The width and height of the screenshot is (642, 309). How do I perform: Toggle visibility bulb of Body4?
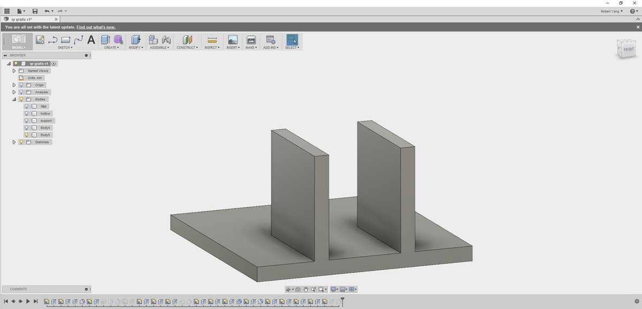click(x=27, y=128)
